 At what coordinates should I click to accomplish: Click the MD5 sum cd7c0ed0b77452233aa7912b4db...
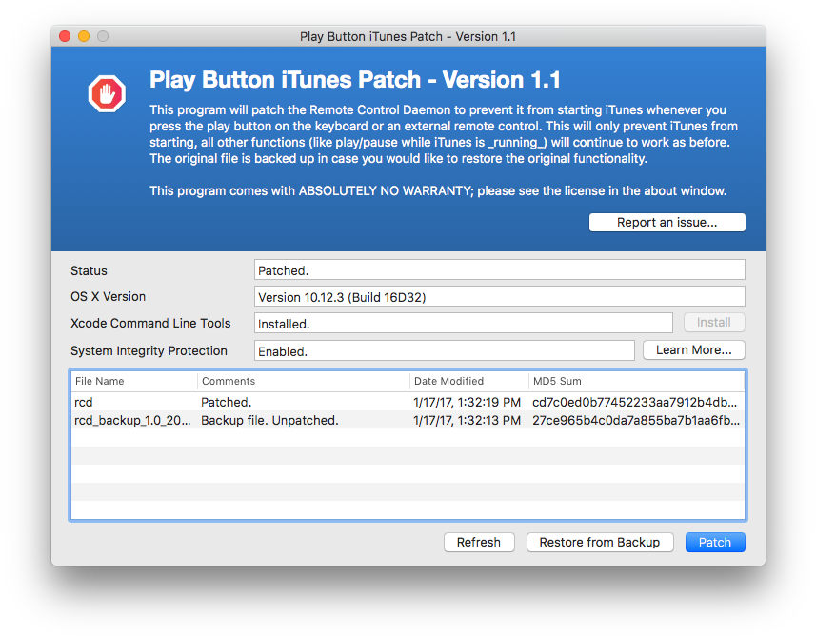coord(634,402)
